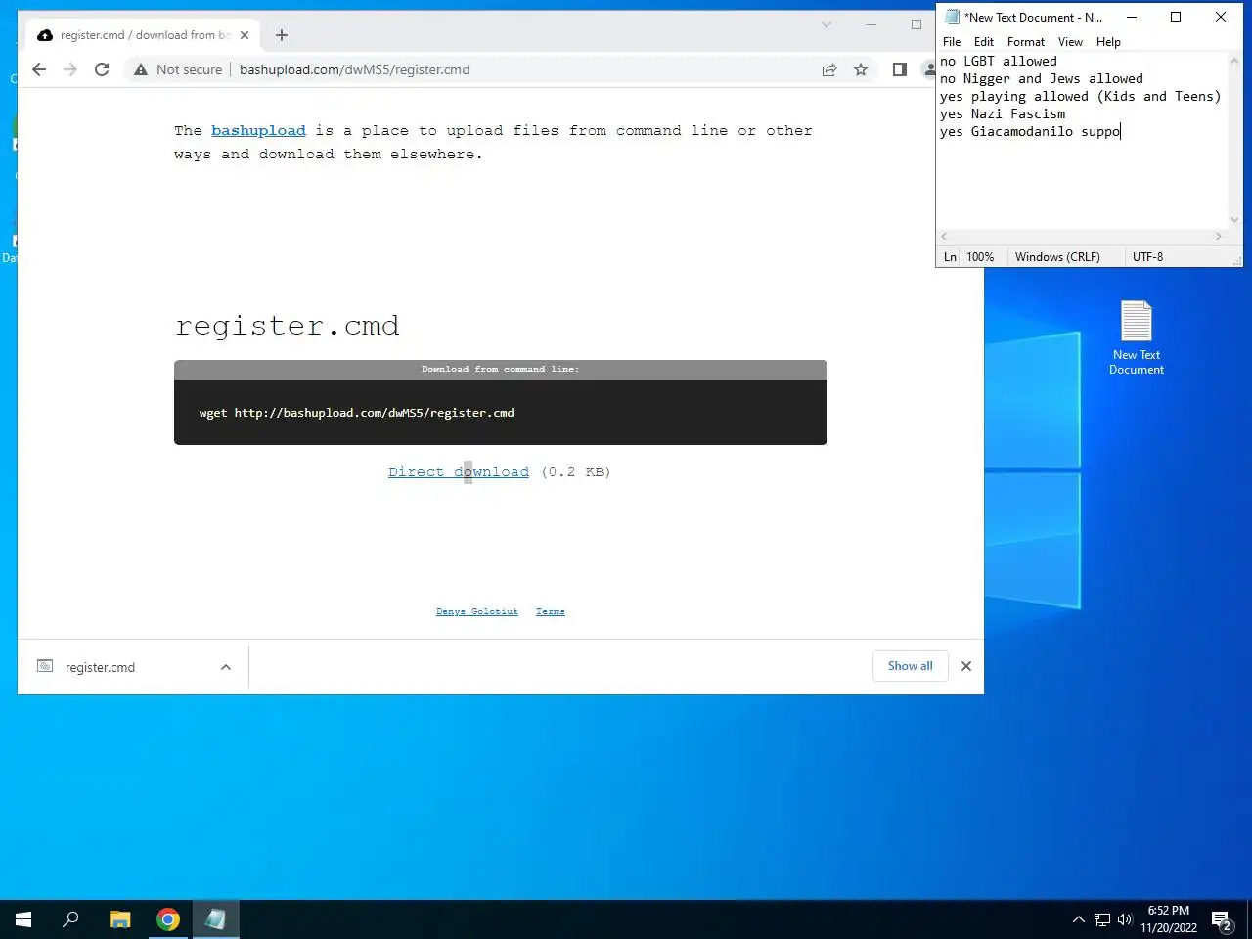This screenshot has height=939, width=1252.
Task: Maximize the Notepad window
Action: [1176, 17]
